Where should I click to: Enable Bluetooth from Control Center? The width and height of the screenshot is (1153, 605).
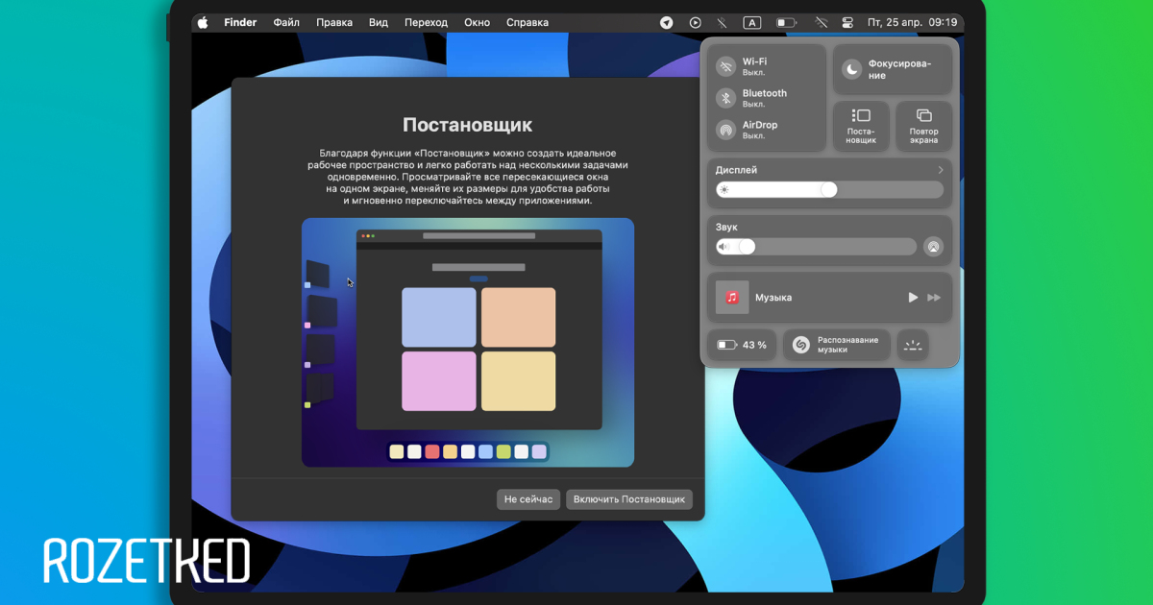click(x=726, y=98)
